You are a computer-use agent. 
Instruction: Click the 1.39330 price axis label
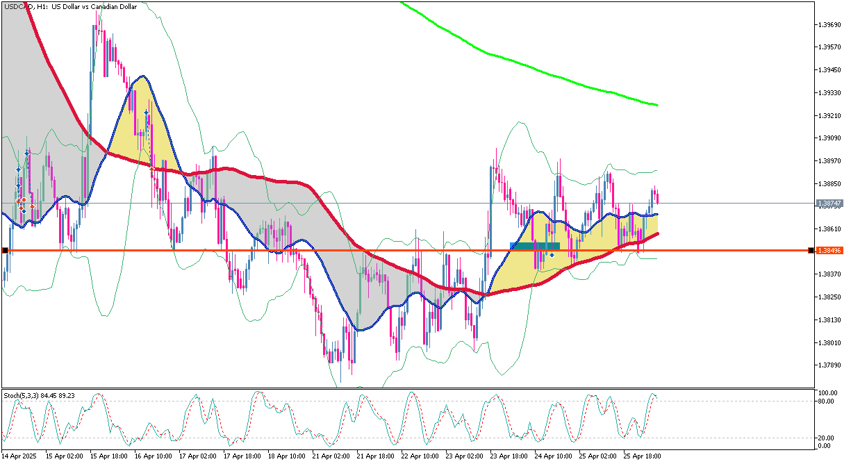(x=831, y=93)
